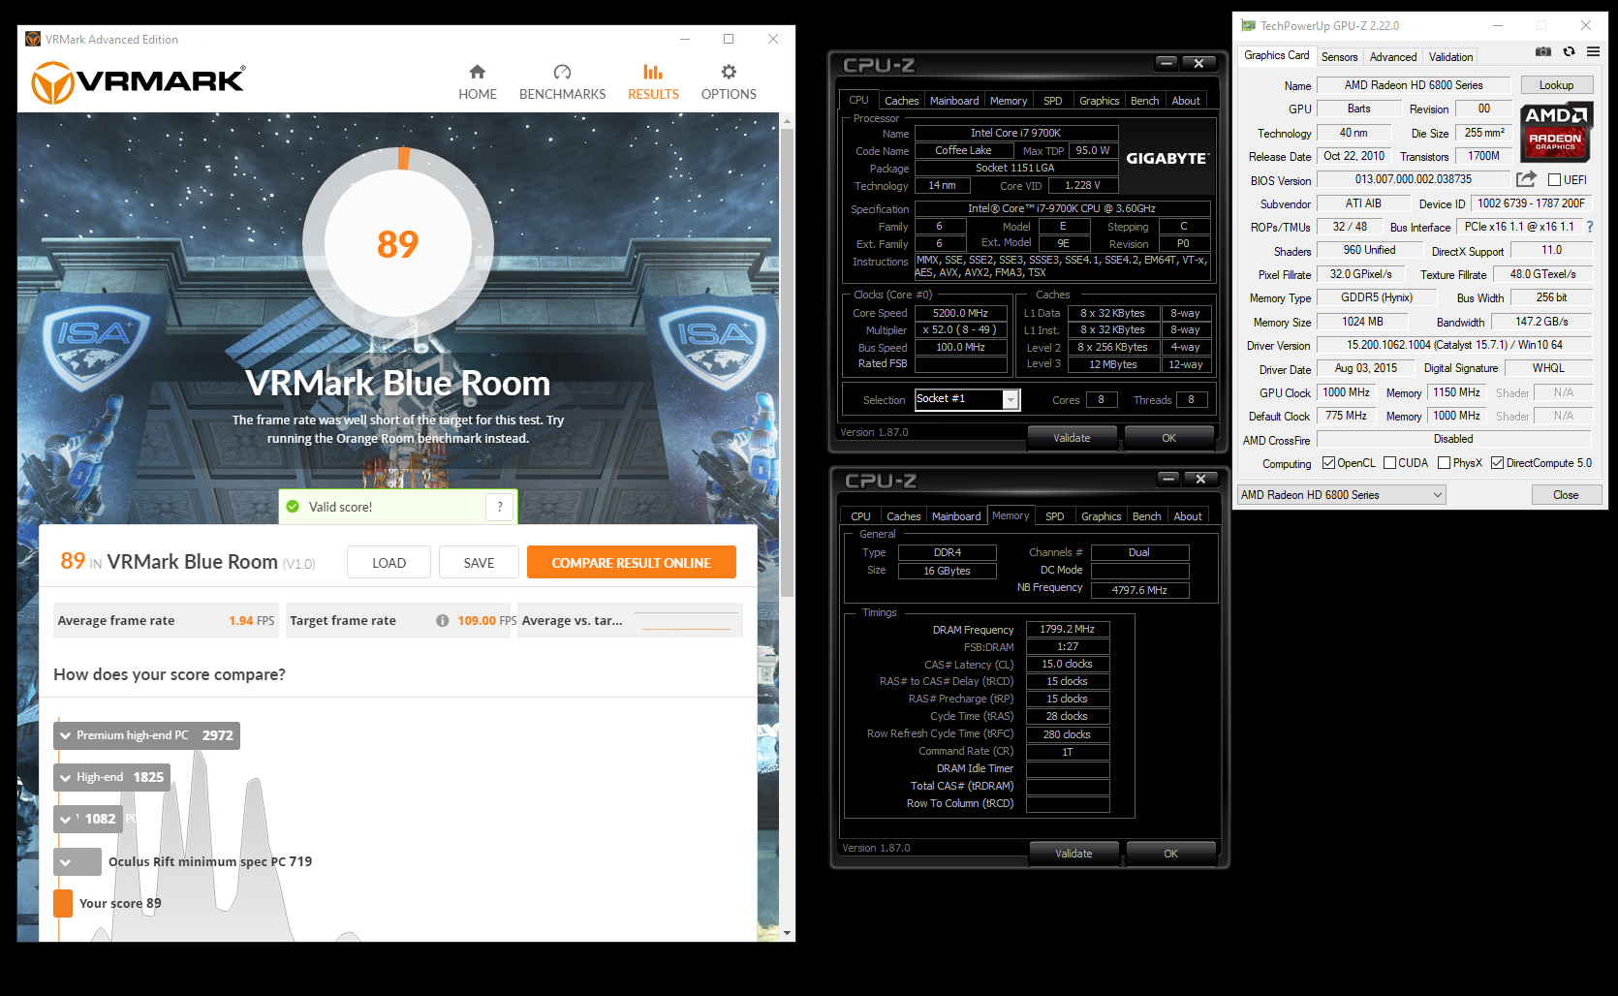The height and width of the screenshot is (996, 1618).
Task: Toggle the CUDA checkbox
Action: tap(1389, 463)
